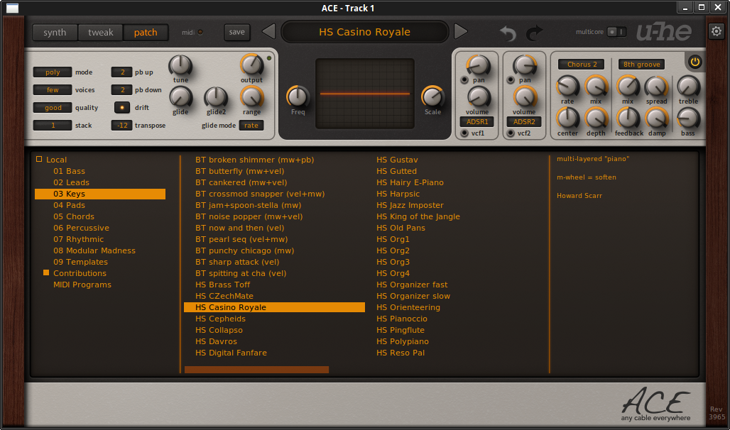
Task: Click the pb up value field
Action: pyautogui.click(x=122, y=72)
